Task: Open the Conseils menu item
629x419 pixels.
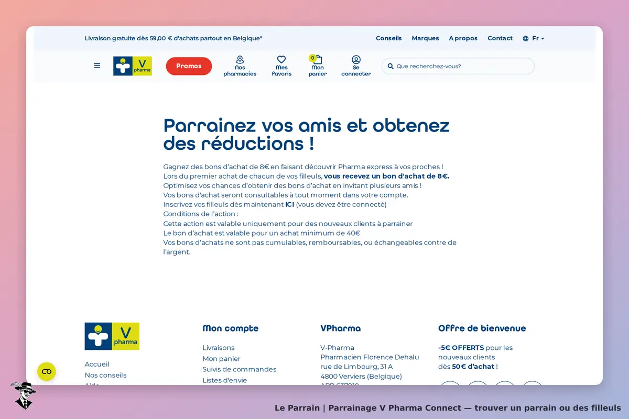Action: [389, 38]
